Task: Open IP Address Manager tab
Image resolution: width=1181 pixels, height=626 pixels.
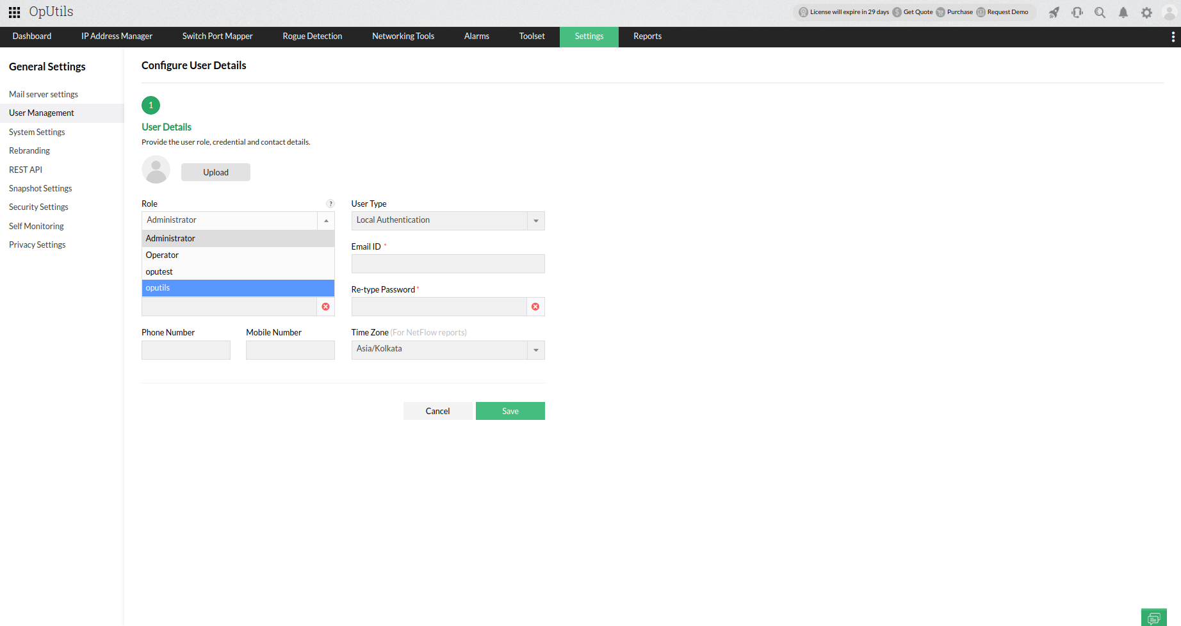Action: tap(117, 36)
